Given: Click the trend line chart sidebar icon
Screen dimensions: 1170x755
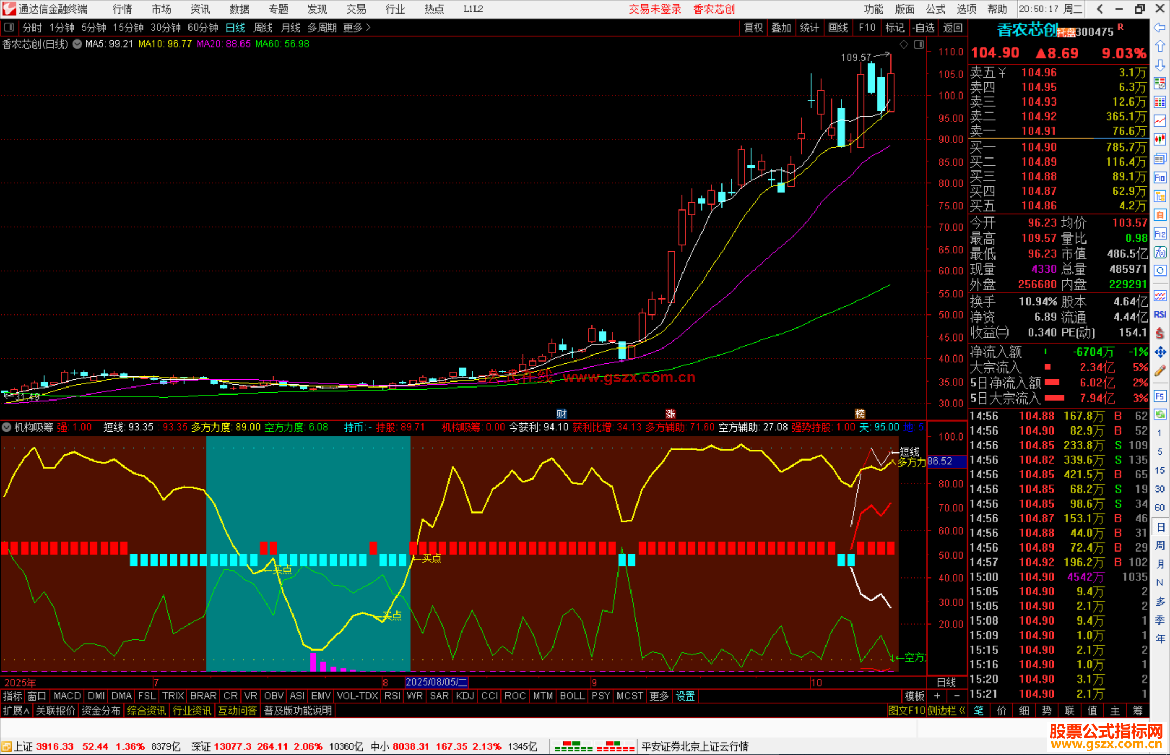Looking at the screenshot, I should (1160, 120).
